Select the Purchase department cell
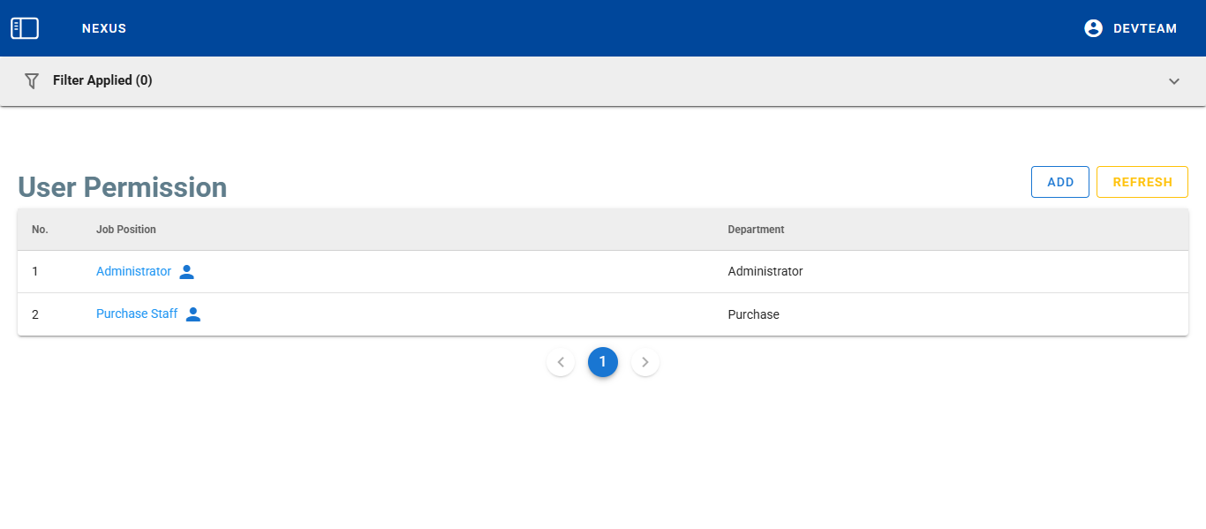This screenshot has width=1206, height=529. [753, 314]
